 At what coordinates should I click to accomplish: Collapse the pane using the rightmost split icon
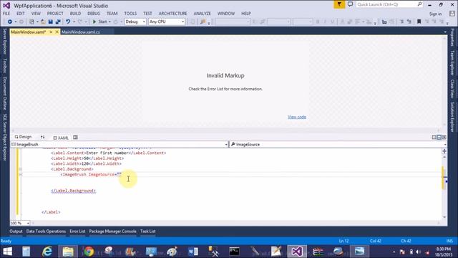(444, 137)
